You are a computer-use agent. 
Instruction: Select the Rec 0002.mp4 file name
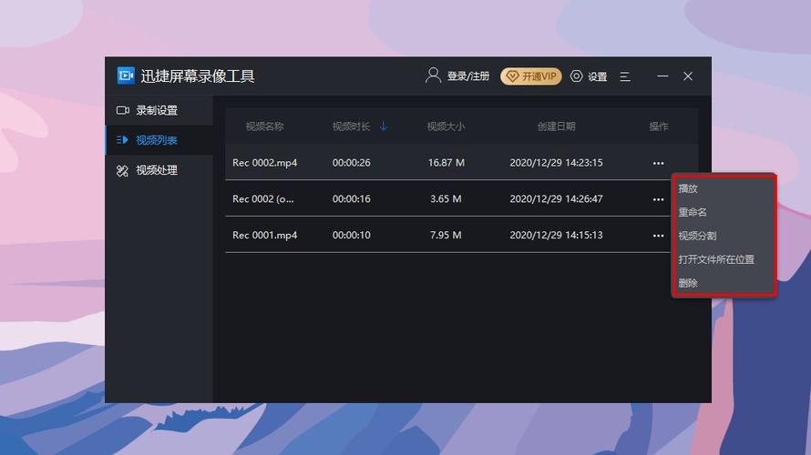(x=265, y=163)
